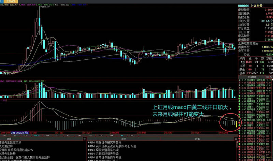
Task: Select the A股 row in category table
Action: (241, 62)
